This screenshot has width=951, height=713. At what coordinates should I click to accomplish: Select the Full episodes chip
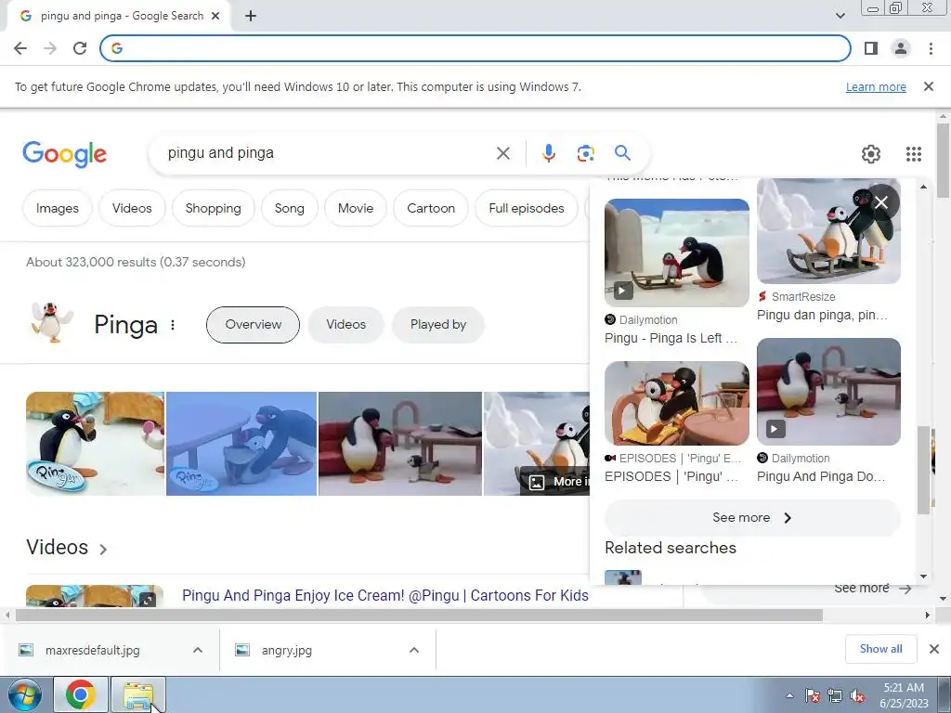click(527, 209)
